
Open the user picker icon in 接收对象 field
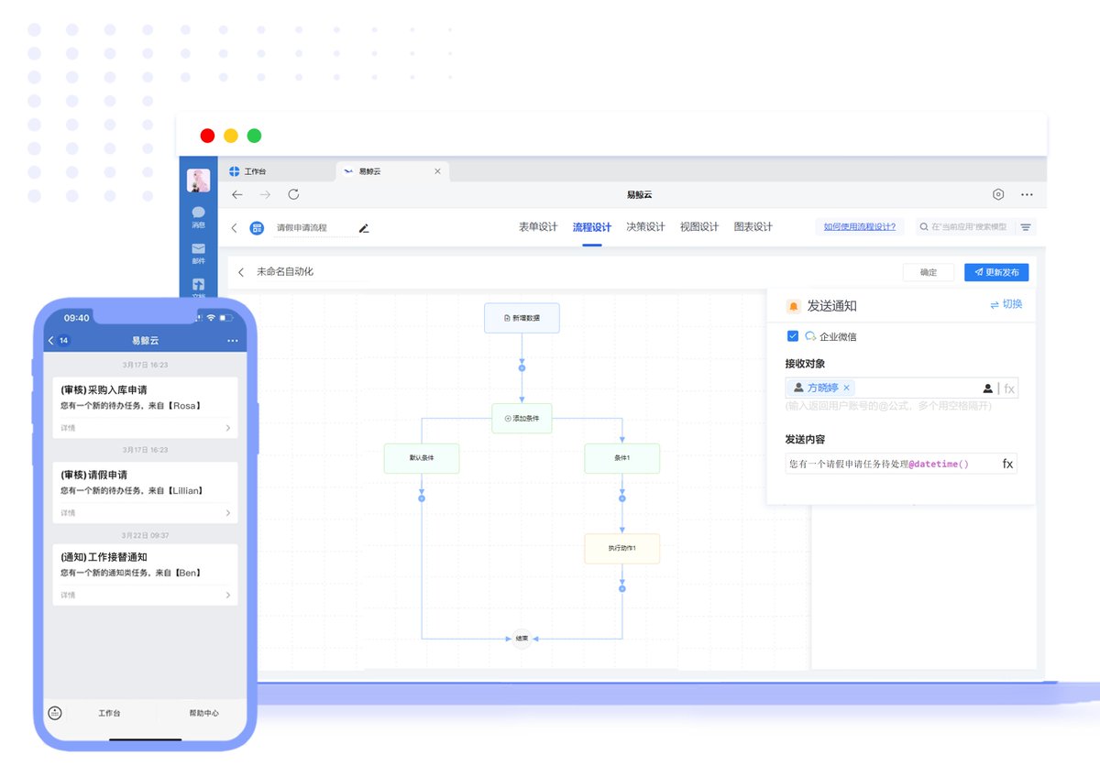click(x=987, y=388)
